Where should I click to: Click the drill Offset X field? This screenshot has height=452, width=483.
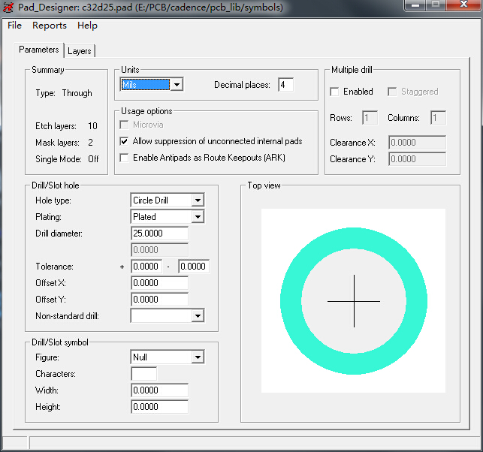coord(159,282)
